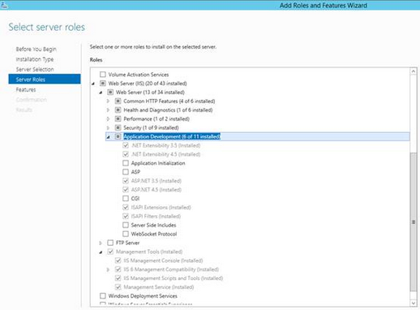
Task: Click the IIS Management Console checkbox
Action: 118,260
